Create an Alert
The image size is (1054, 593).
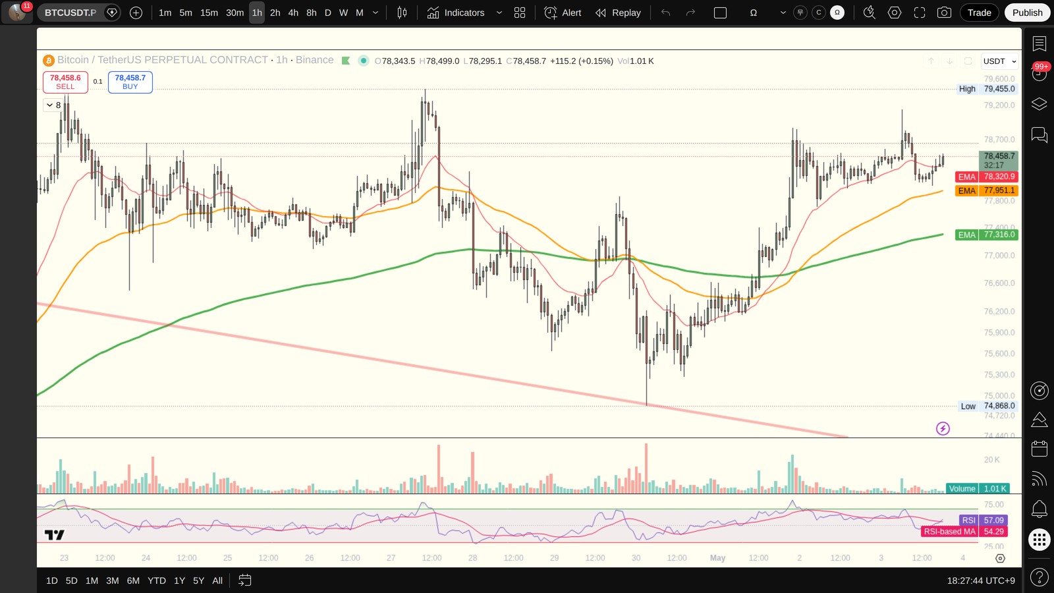tap(563, 13)
